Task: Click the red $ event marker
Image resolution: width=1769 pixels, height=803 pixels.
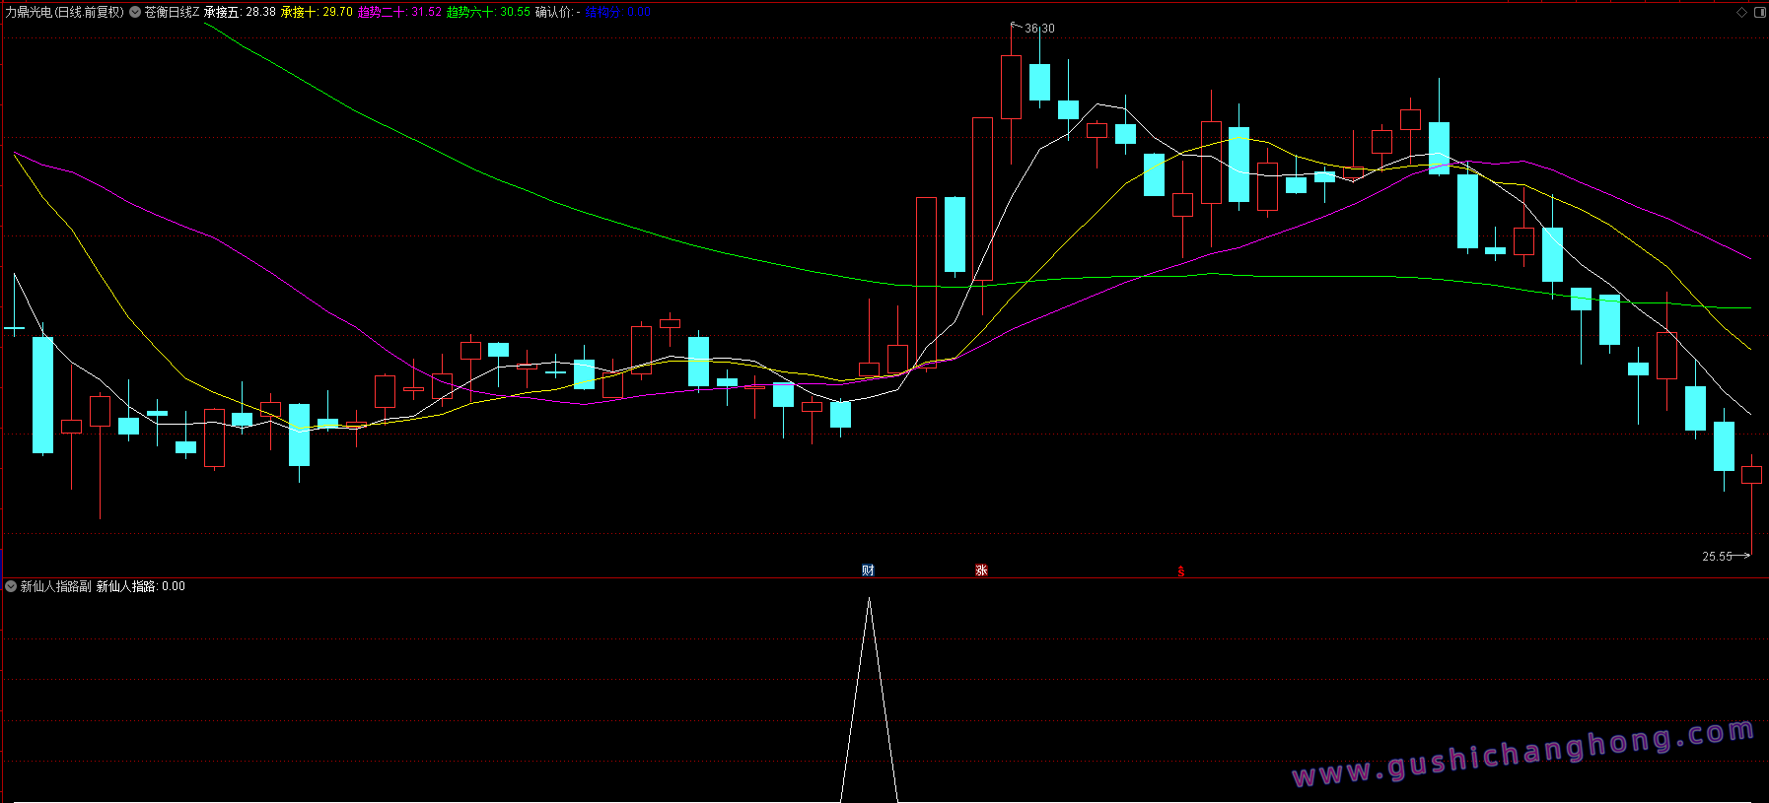Action: 1180,571
